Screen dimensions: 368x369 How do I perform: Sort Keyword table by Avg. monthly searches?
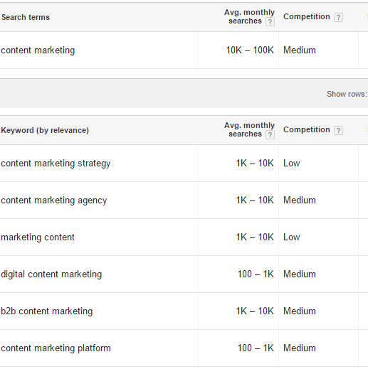coord(249,129)
